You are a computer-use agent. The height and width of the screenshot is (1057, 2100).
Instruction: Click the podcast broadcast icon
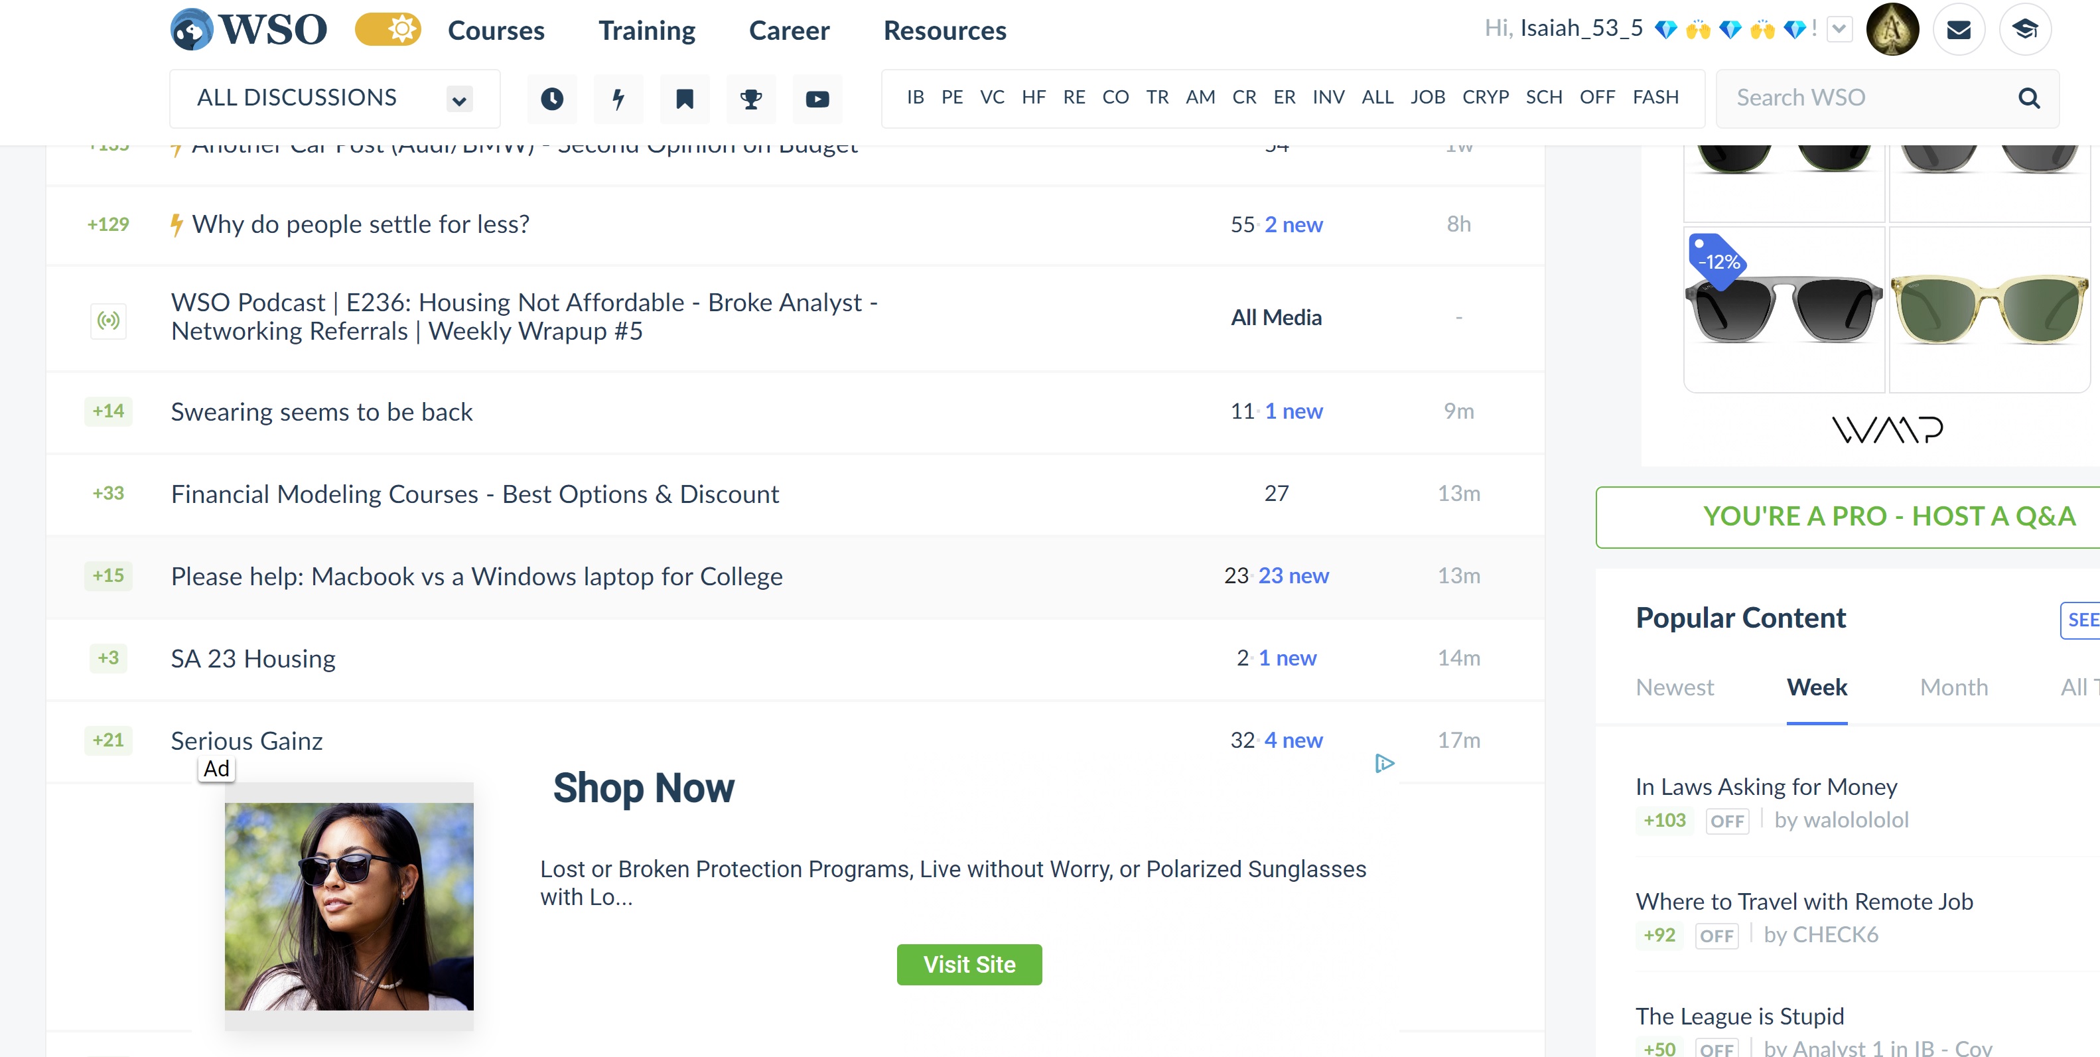108,320
